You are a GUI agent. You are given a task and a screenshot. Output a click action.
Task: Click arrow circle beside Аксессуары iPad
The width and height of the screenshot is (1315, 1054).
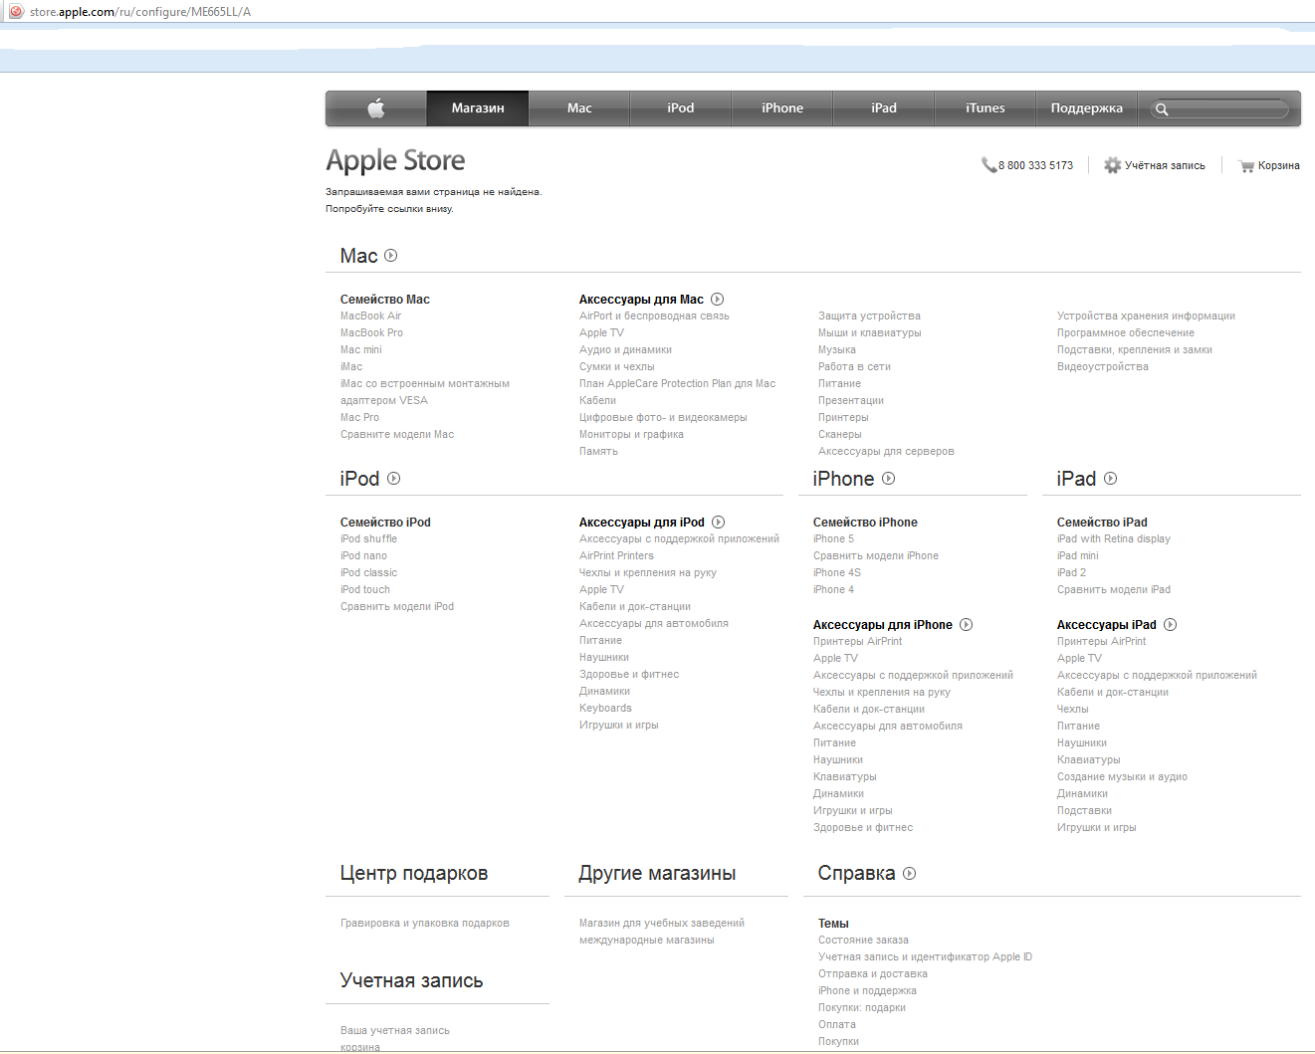click(1171, 625)
